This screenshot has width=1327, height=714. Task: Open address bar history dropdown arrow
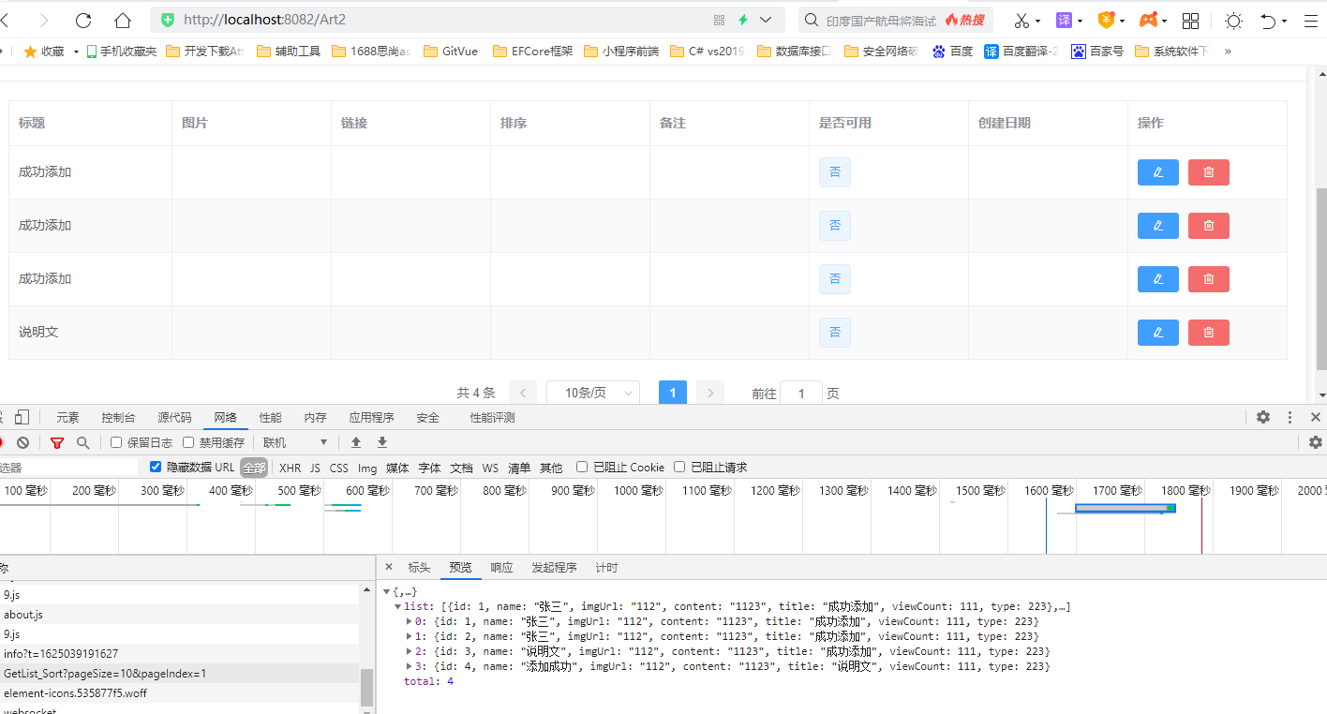(767, 20)
